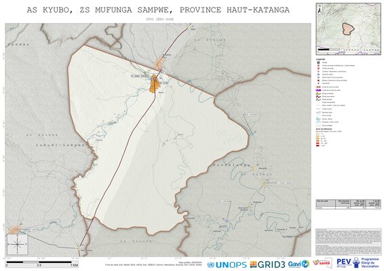Click the UNOPS logo
The width and height of the screenshot is (384, 271).
[227, 265]
